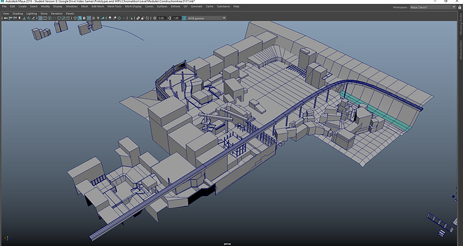Click the Exposure reset icon
The height and width of the screenshot is (246, 463).
point(155,18)
